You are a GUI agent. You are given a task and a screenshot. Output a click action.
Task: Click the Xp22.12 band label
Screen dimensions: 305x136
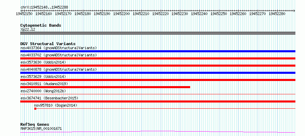coord(28,30)
